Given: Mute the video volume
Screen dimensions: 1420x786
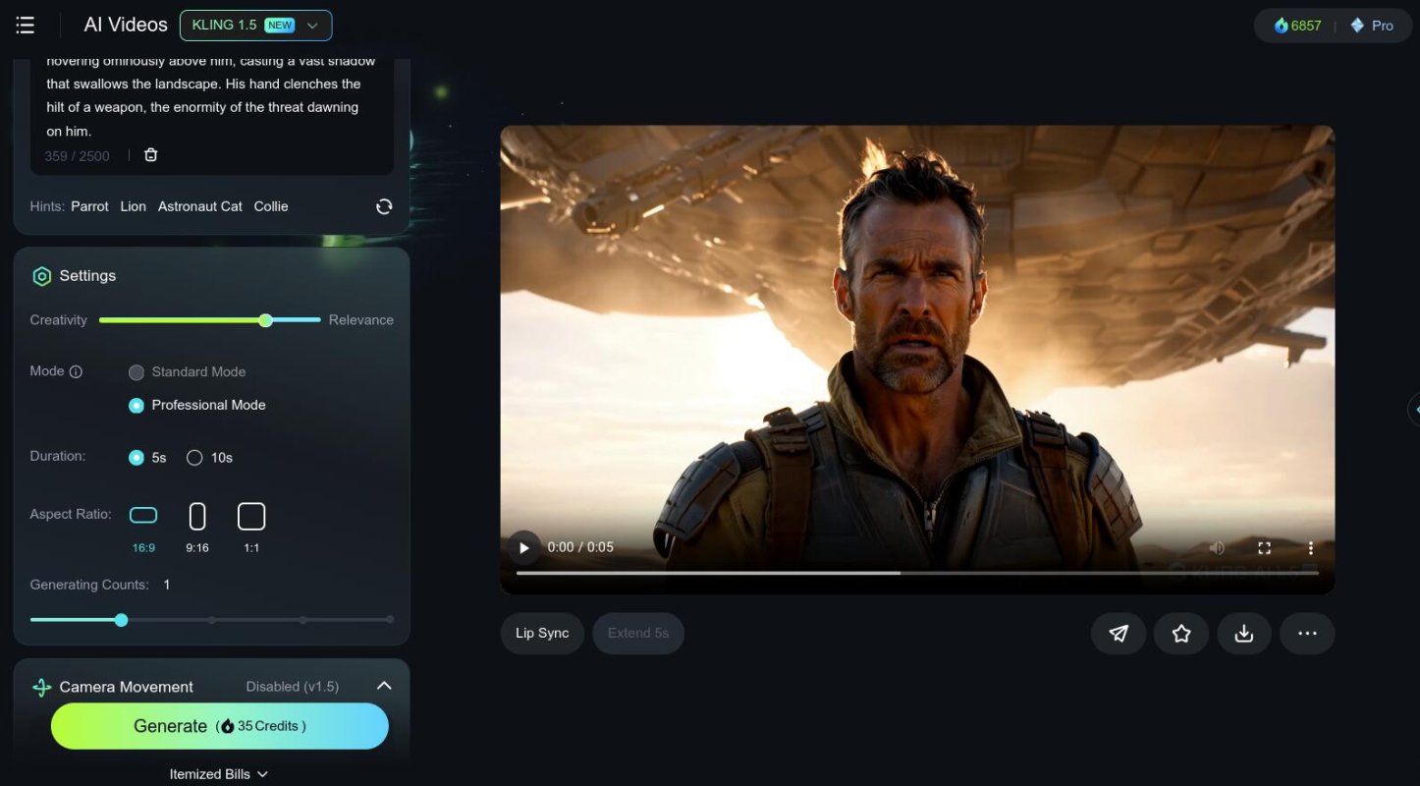Looking at the screenshot, I should [1217, 548].
